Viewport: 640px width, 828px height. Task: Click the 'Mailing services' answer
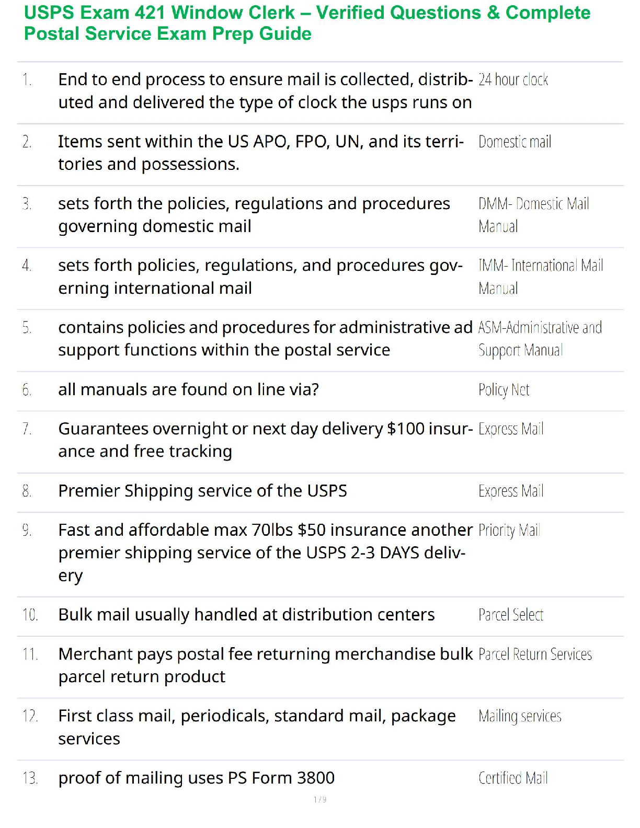(520, 716)
